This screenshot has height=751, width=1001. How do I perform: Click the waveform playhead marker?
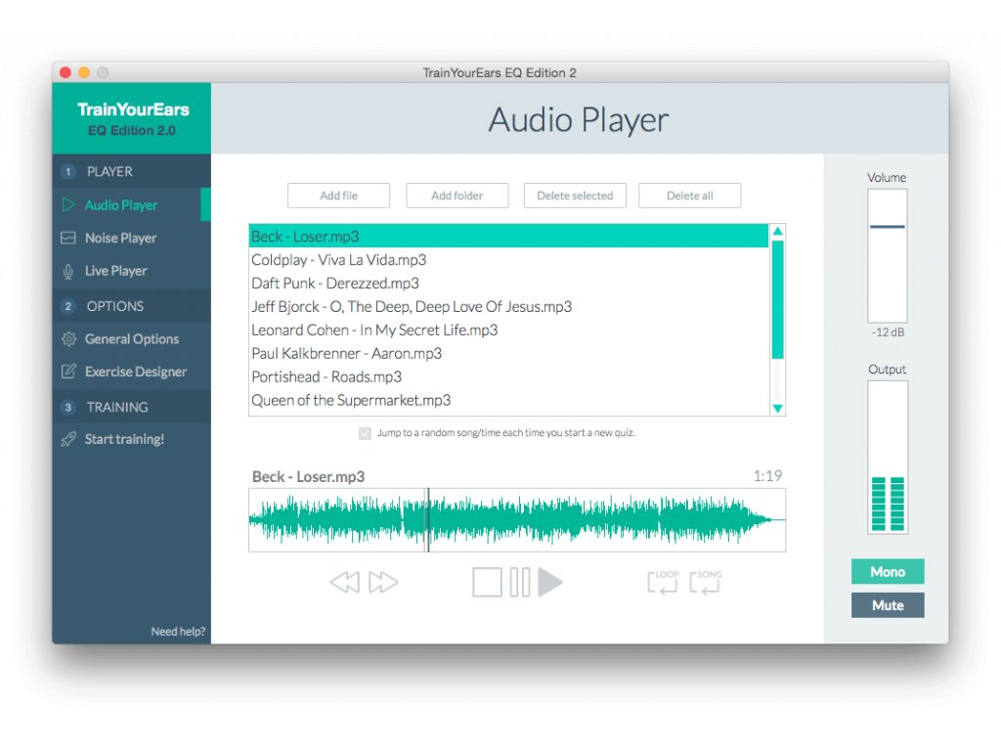coord(428,520)
